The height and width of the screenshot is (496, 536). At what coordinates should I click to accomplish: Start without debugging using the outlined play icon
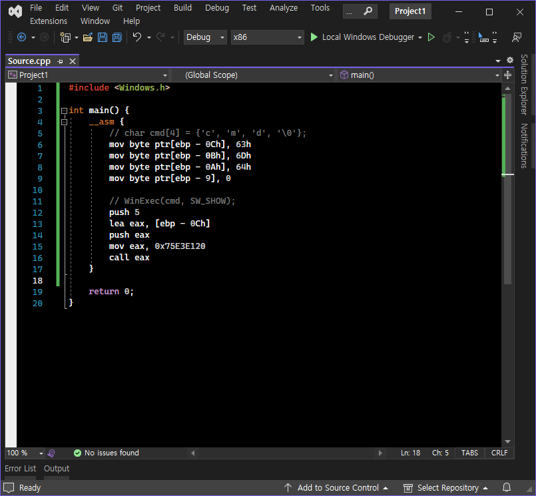coord(431,37)
